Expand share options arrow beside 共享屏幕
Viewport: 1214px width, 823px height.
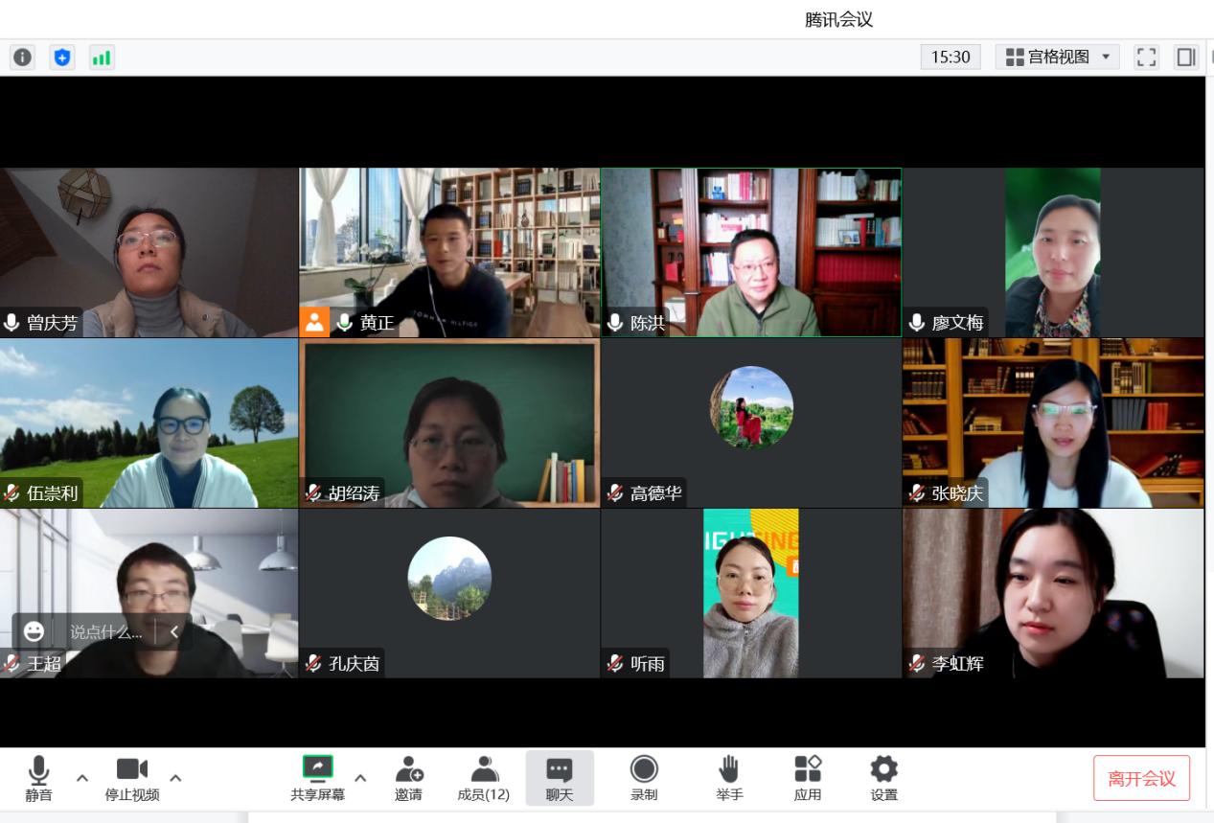tap(360, 778)
